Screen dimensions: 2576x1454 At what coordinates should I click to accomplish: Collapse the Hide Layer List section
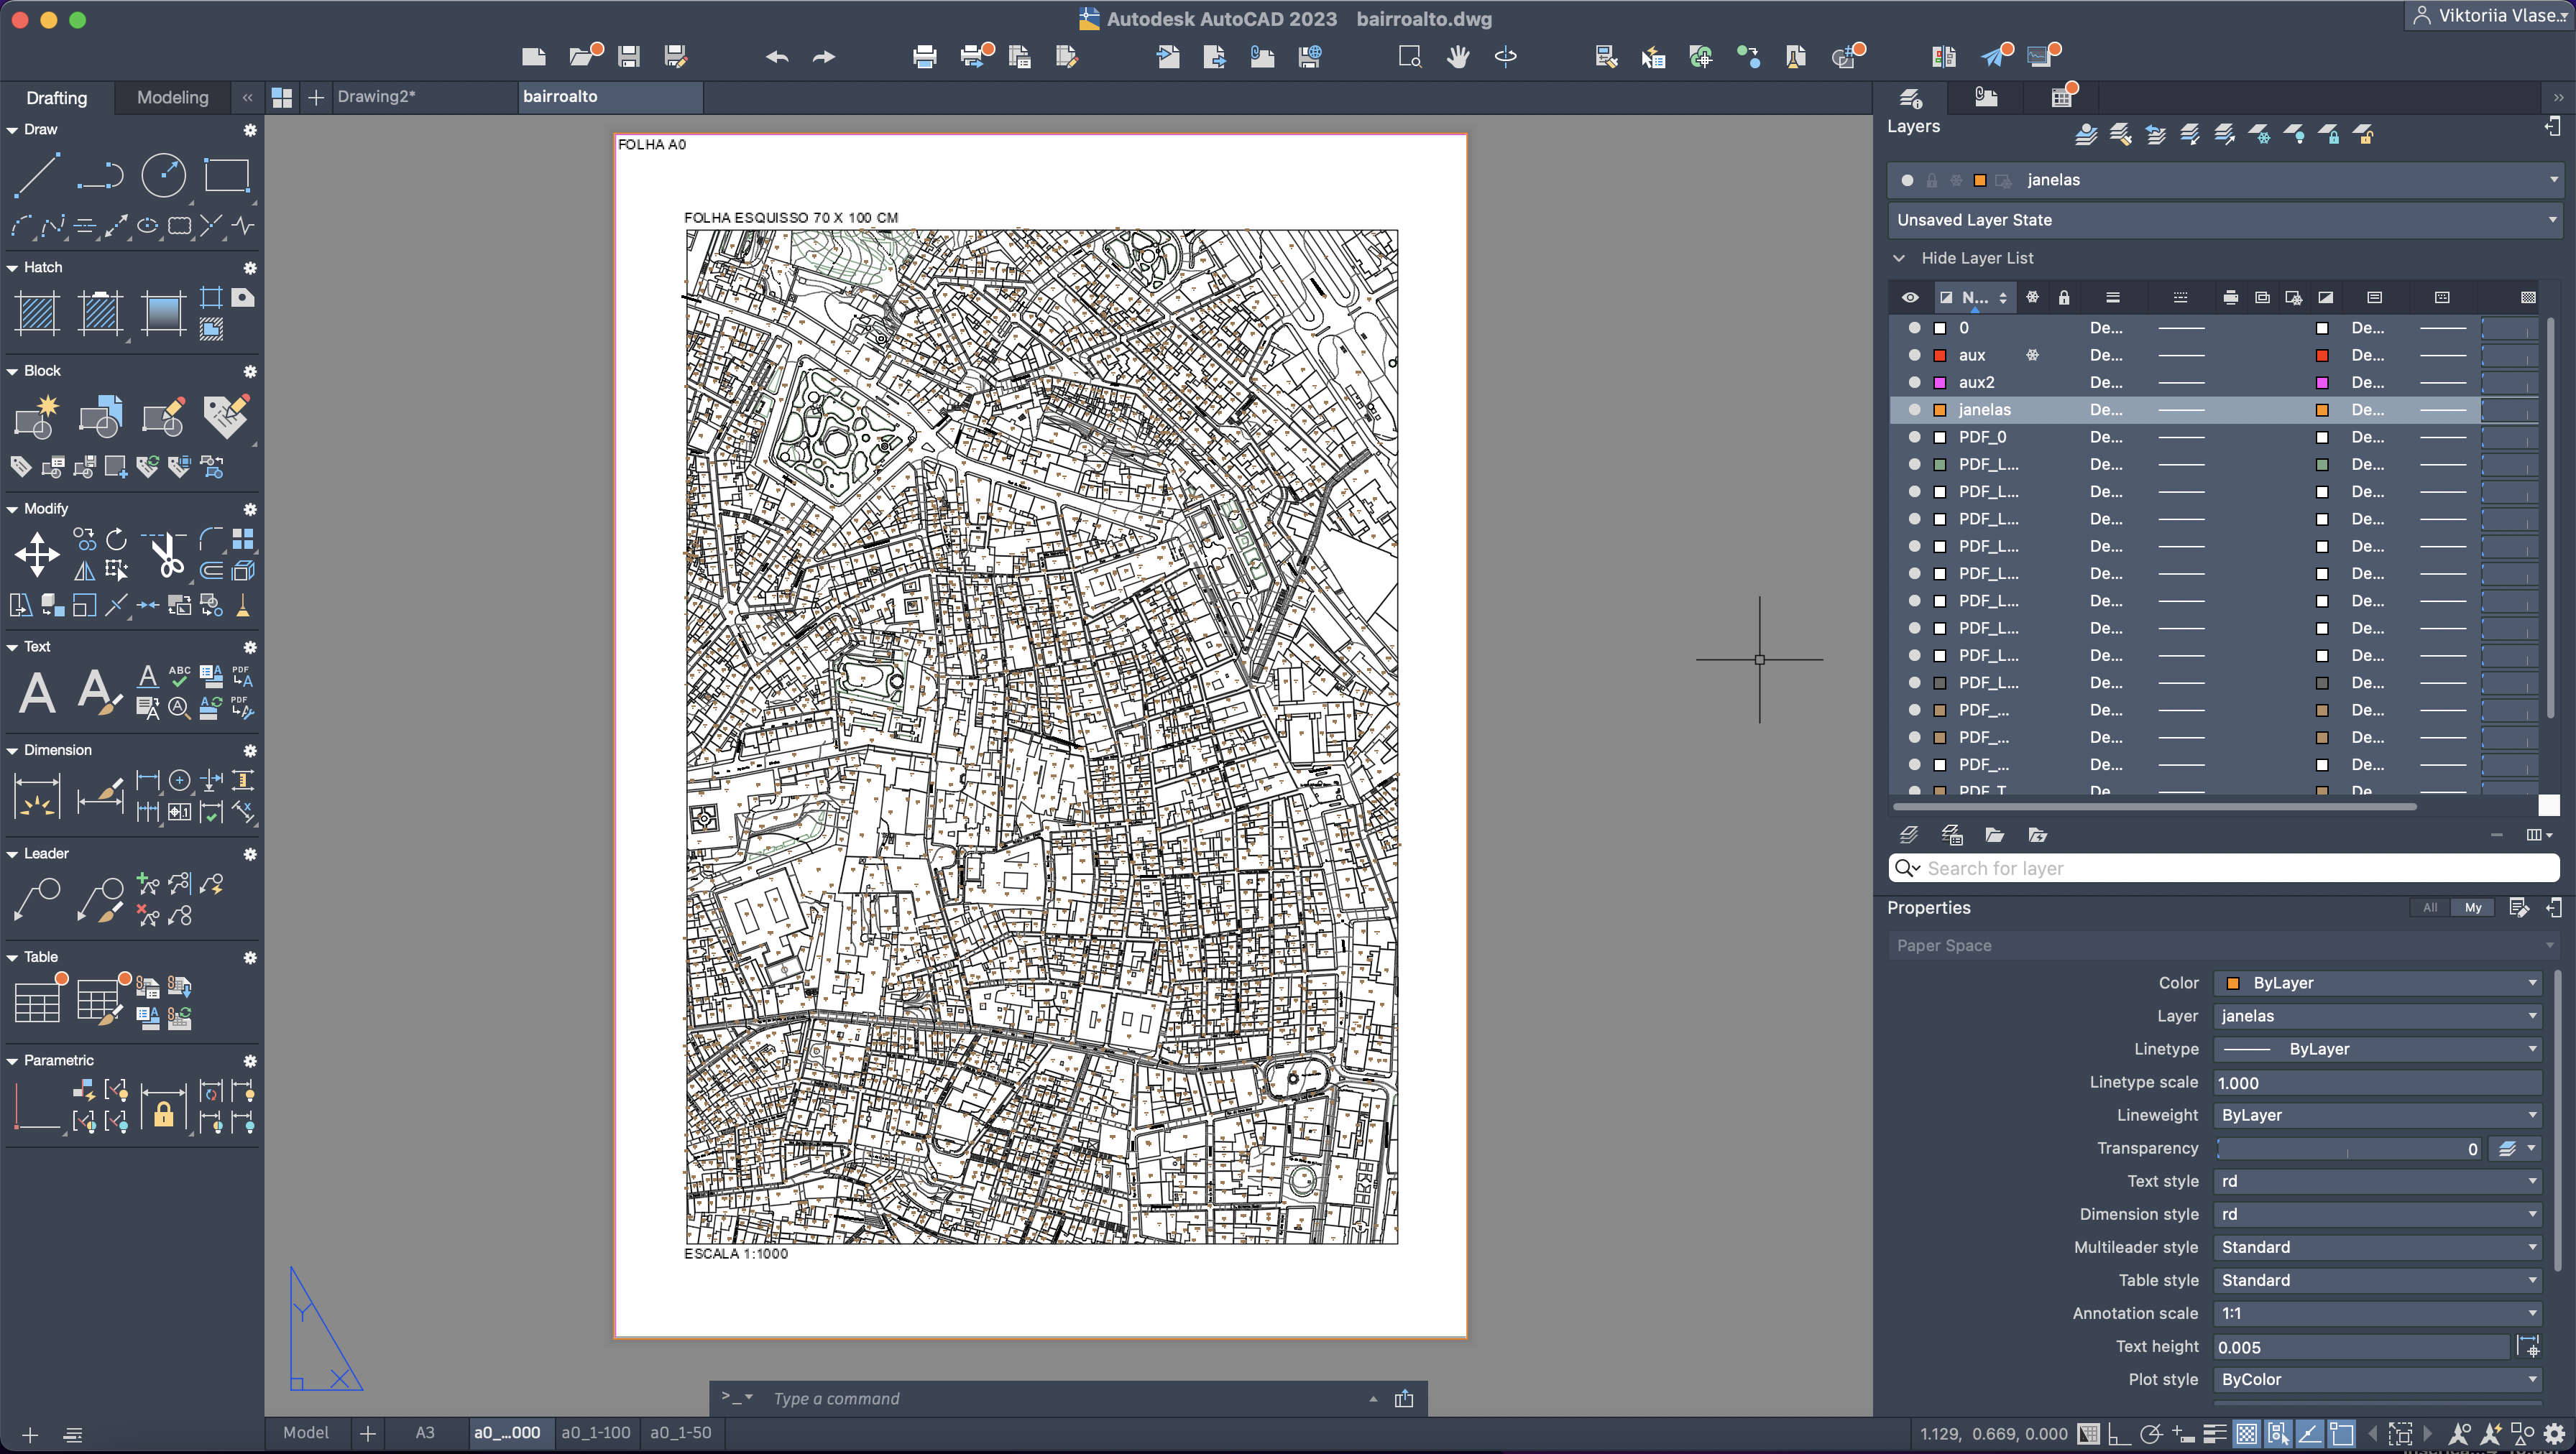(x=1899, y=258)
